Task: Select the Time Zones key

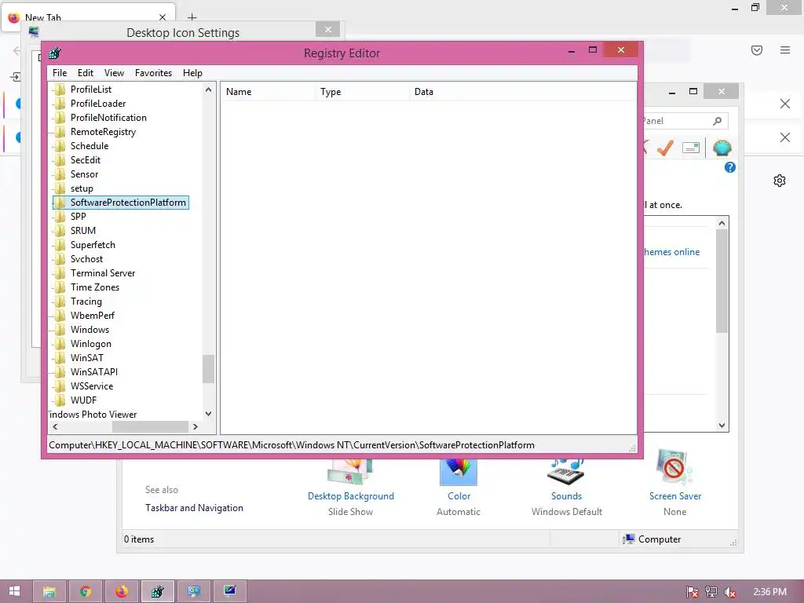Action: (x=95, y=287)
